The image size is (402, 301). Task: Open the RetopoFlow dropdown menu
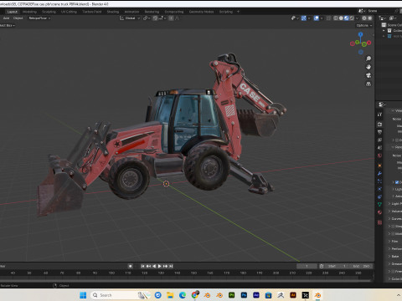(x=39, y=18)
